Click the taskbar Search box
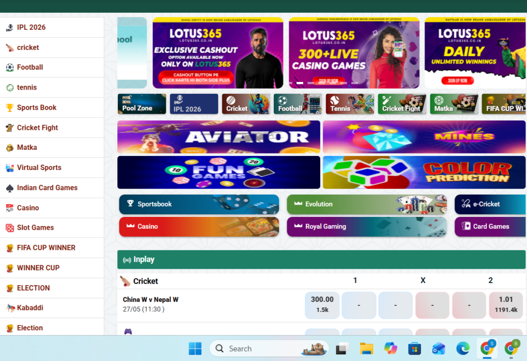 (269, 349)
